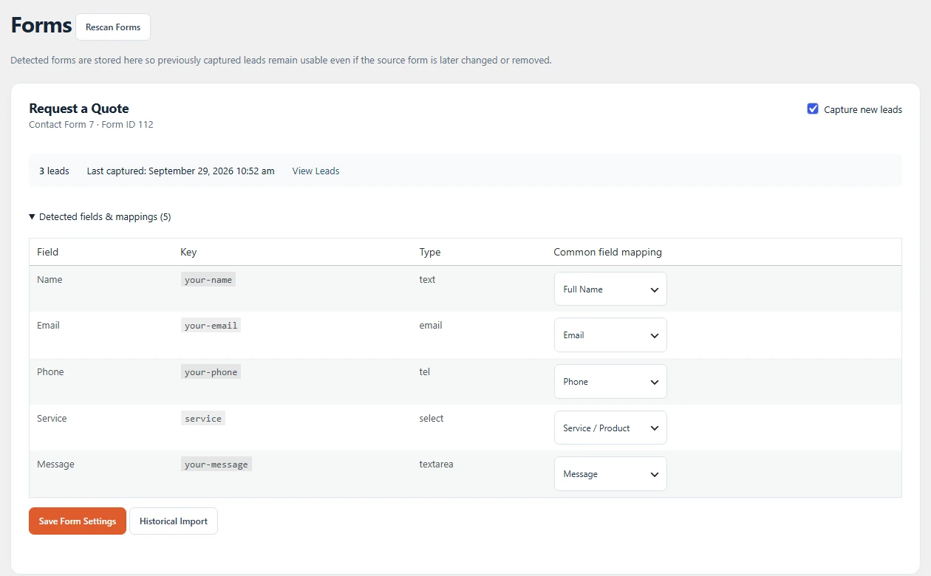Select the your-message key code
This screenshot has width=931, height=576.
[x=216, y=464]
